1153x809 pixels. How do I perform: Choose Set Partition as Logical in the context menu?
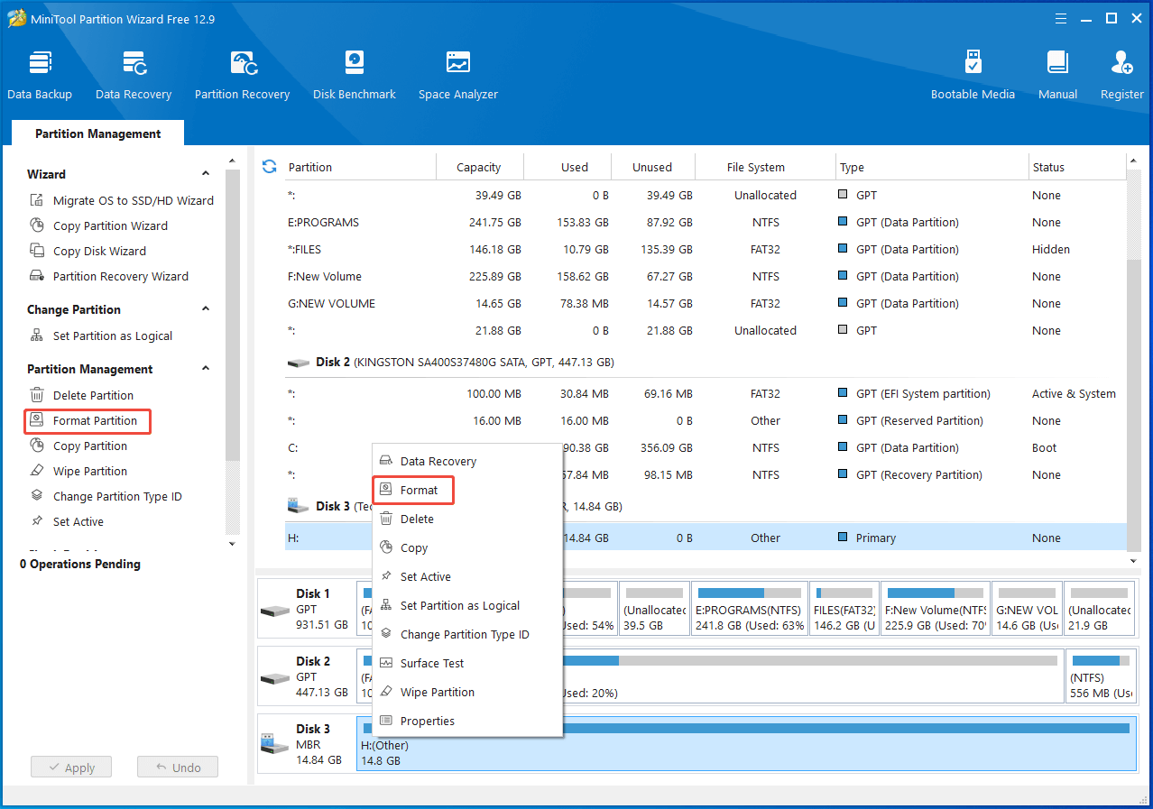click(467, 605)
